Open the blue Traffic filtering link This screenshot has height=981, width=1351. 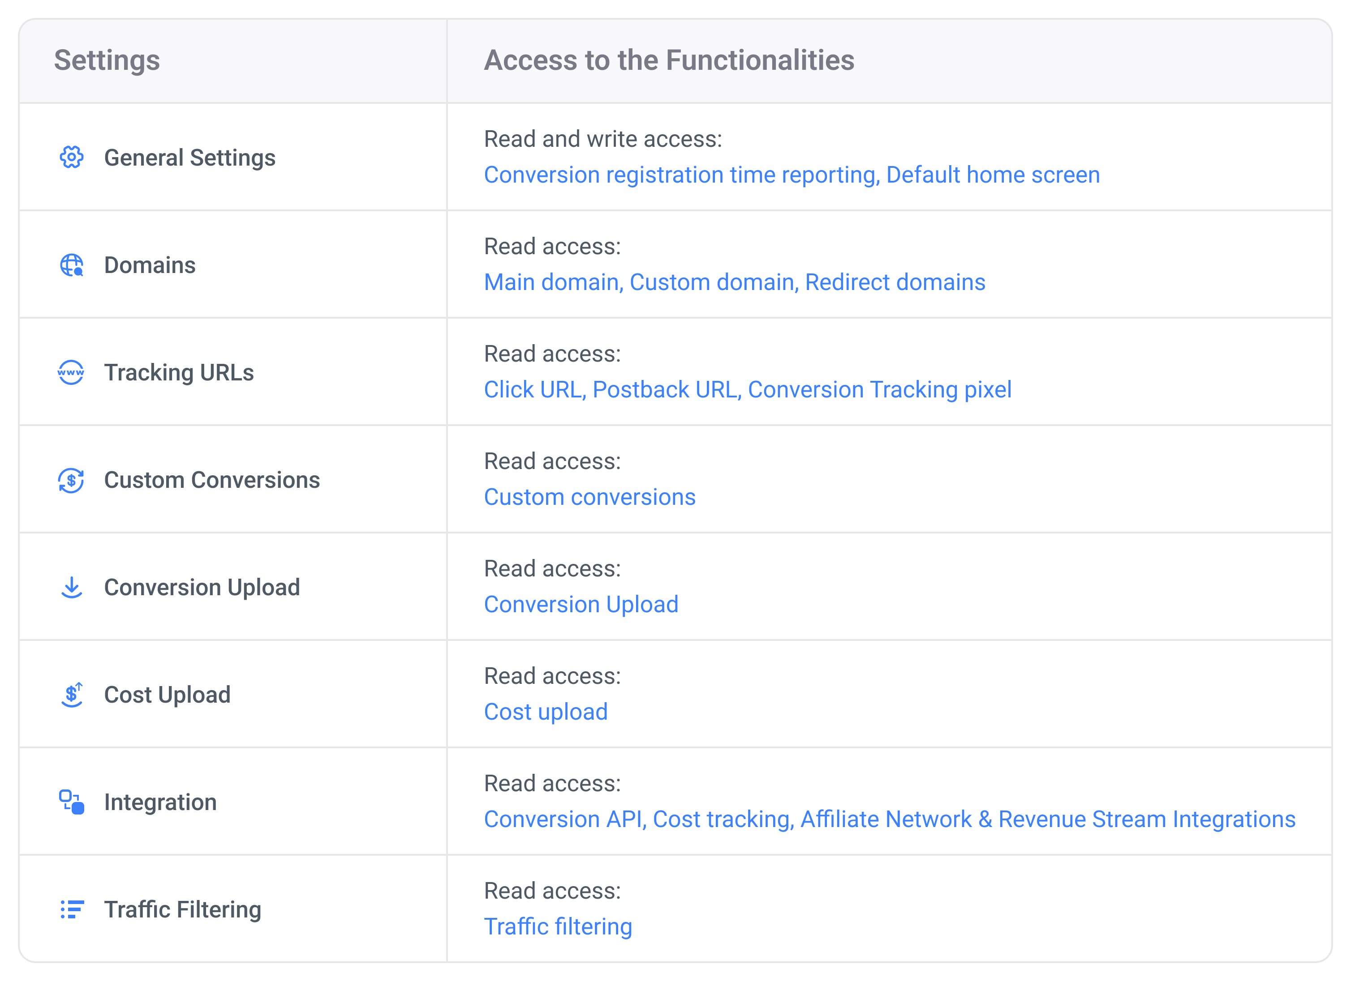click(x=558, y=927)
